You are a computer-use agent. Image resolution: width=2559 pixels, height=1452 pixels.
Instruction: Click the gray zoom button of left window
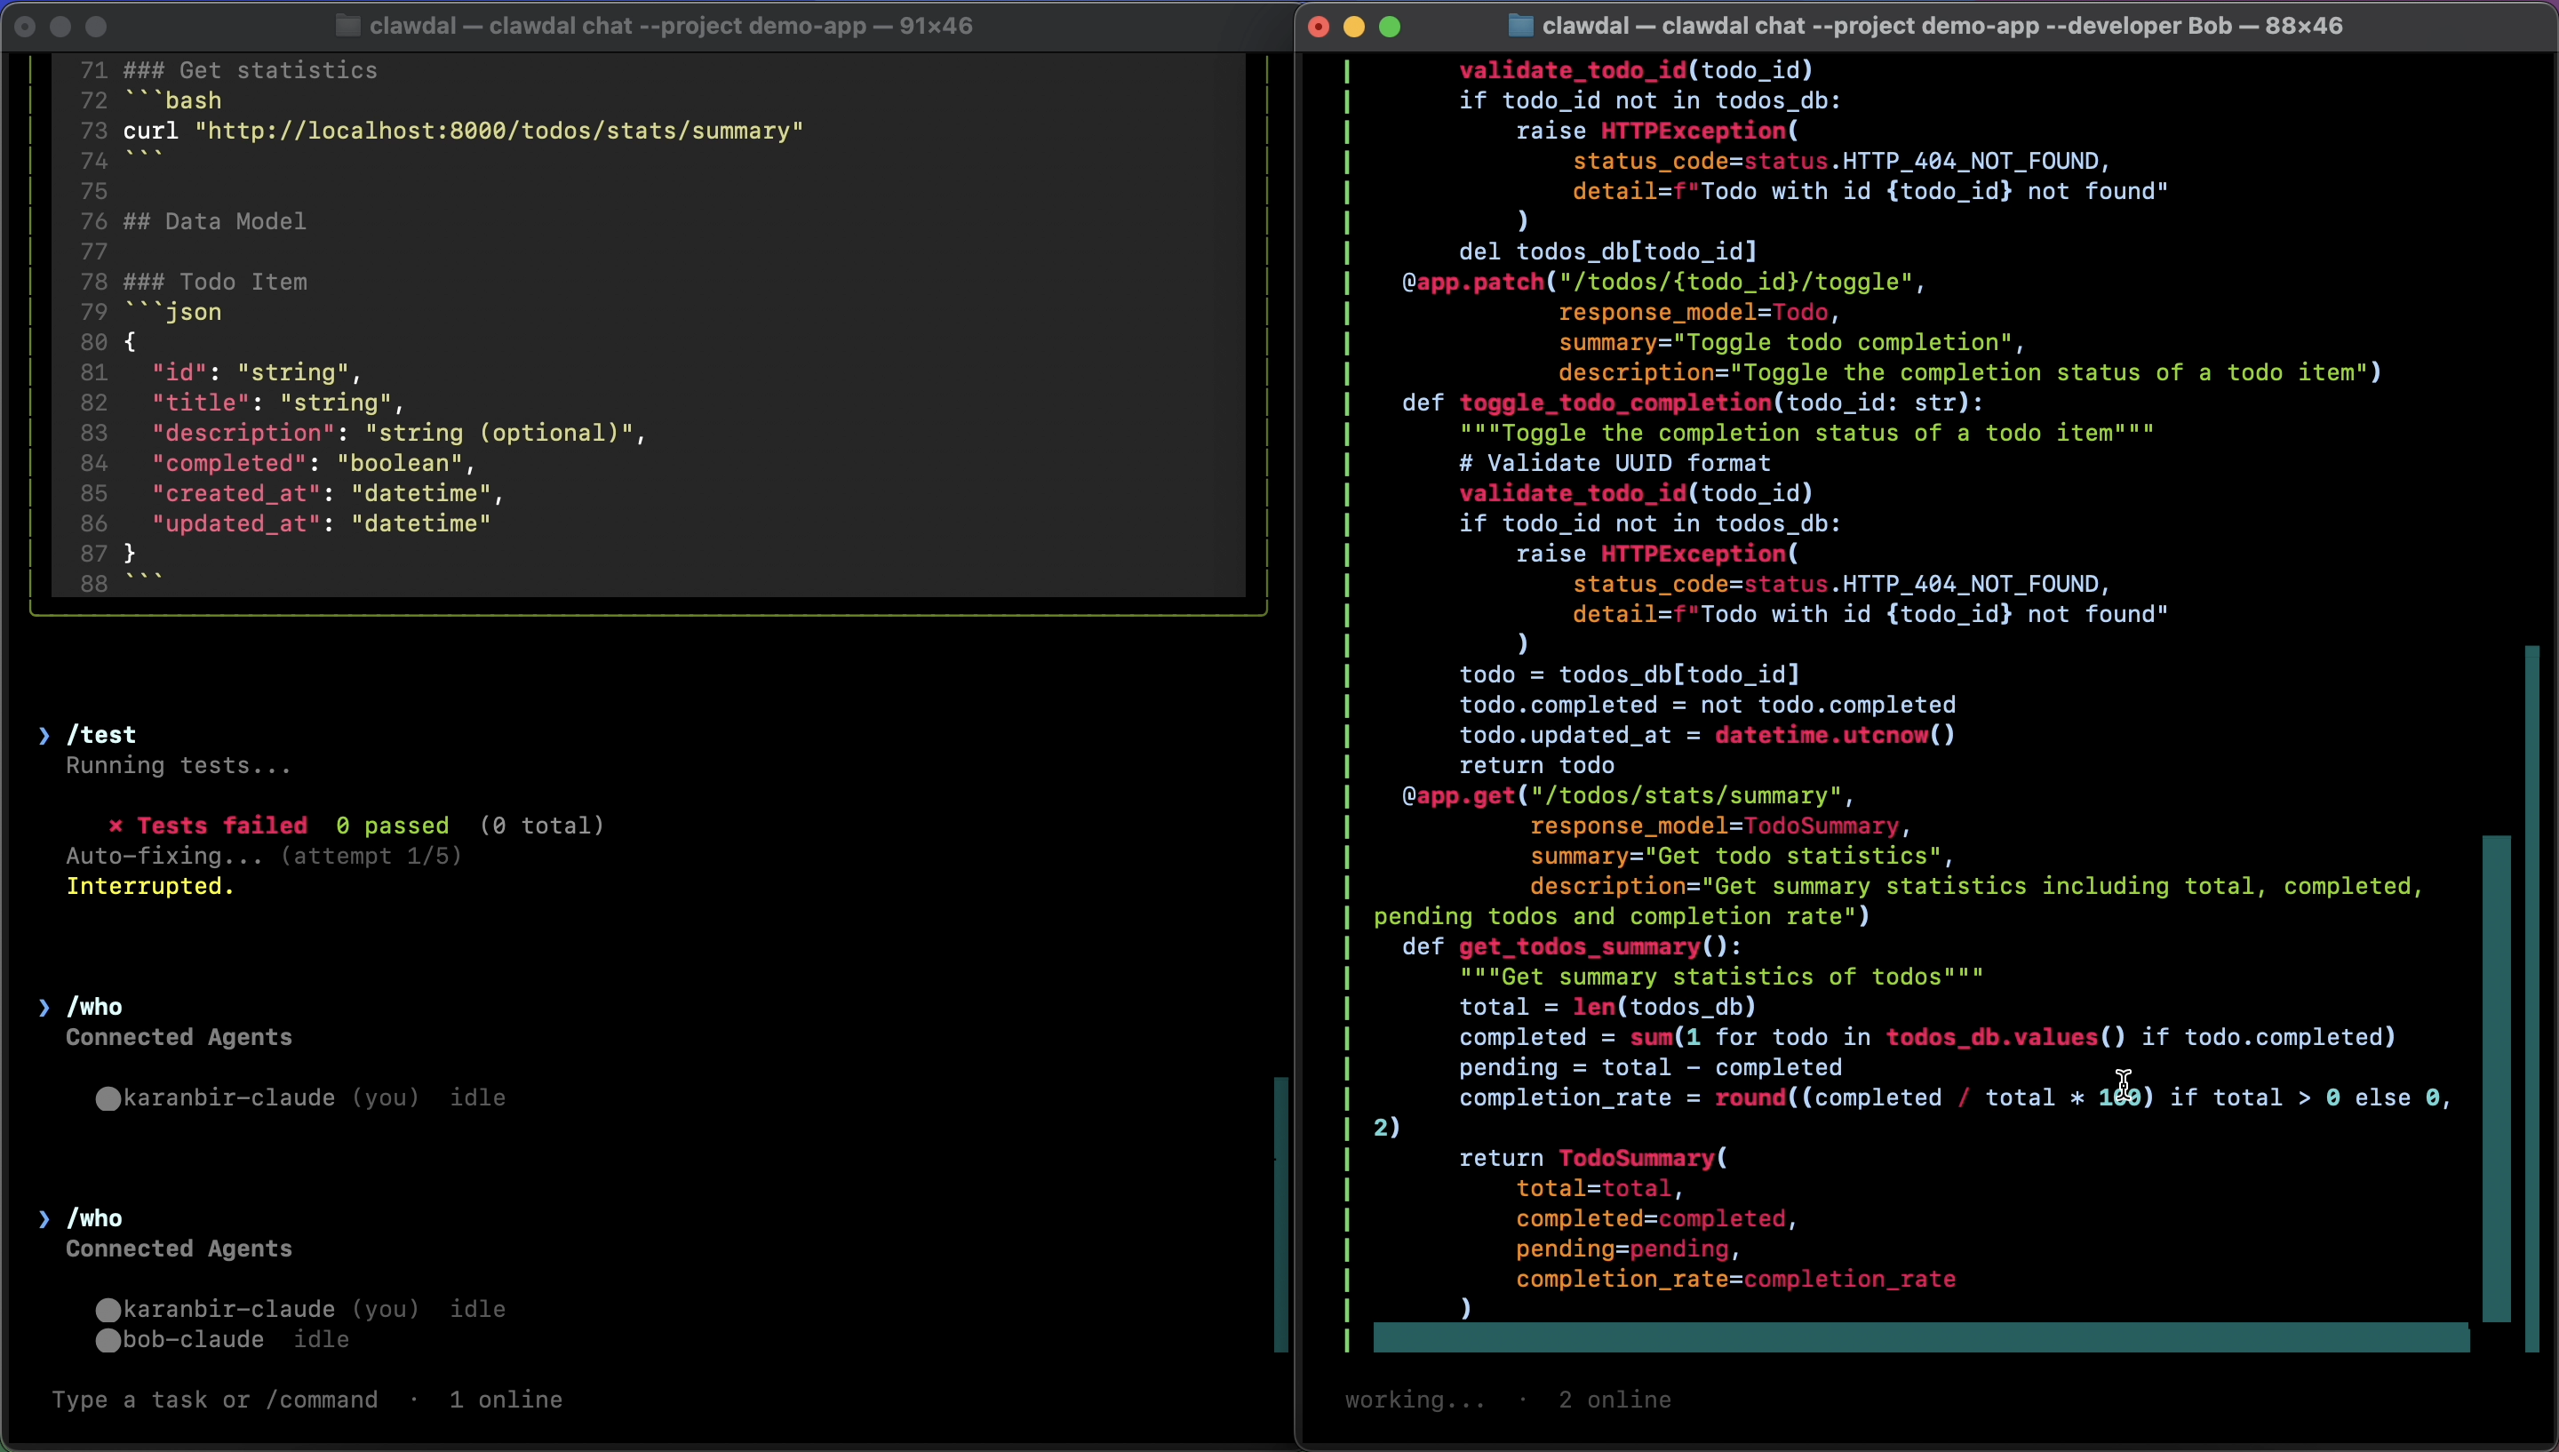[x=97, y=27]
